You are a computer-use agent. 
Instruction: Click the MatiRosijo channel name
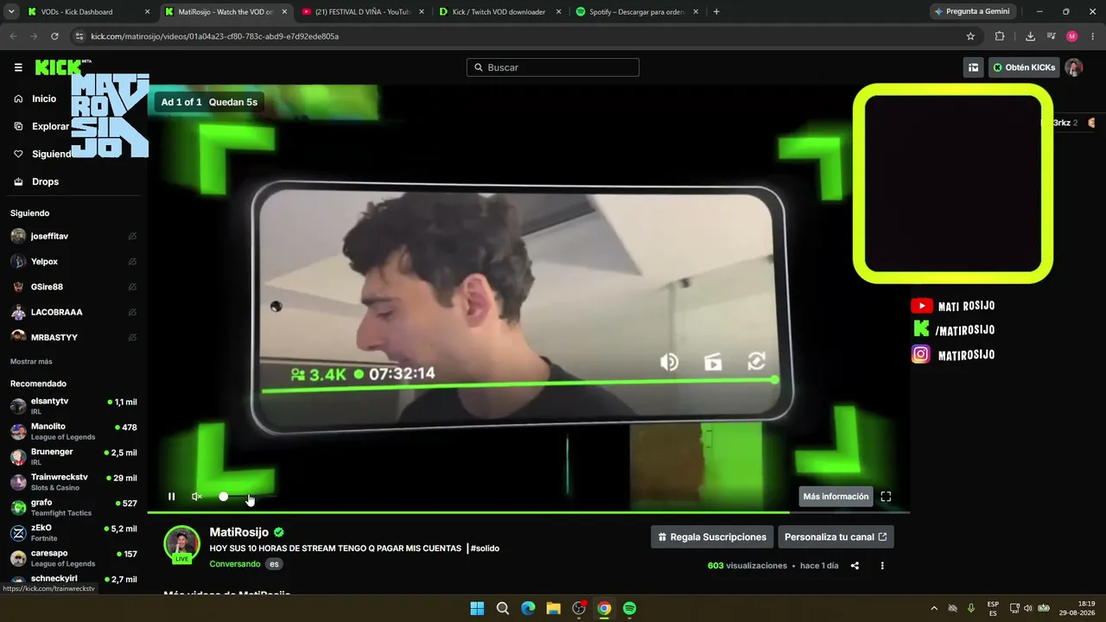(239, 532)
